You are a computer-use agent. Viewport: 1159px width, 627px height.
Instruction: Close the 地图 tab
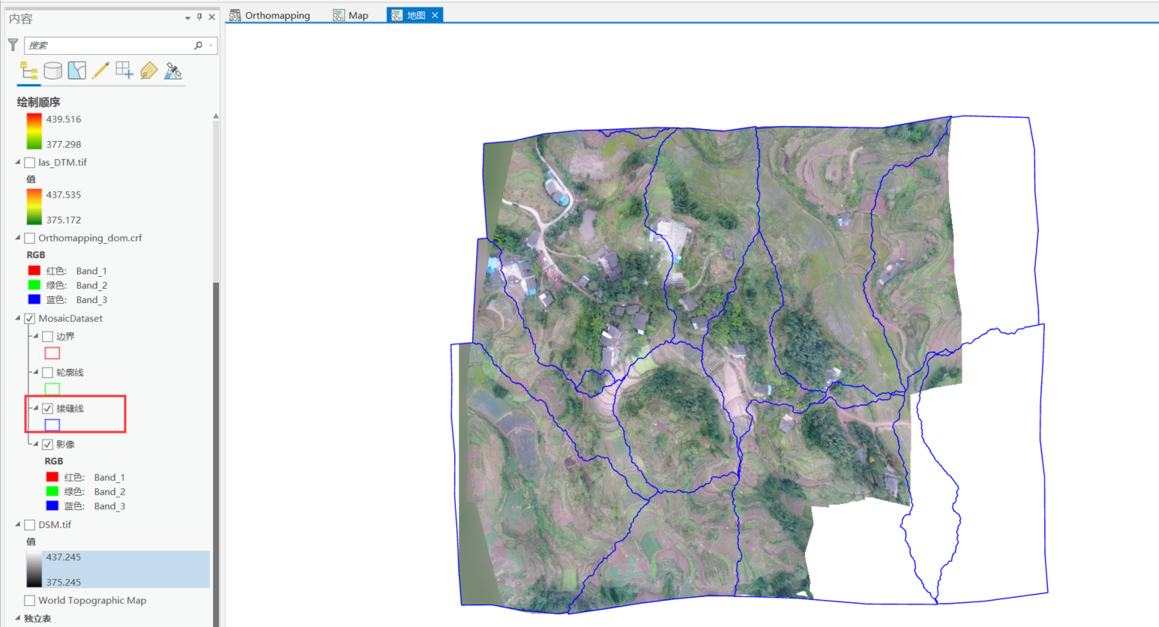(x=435, y=15)
